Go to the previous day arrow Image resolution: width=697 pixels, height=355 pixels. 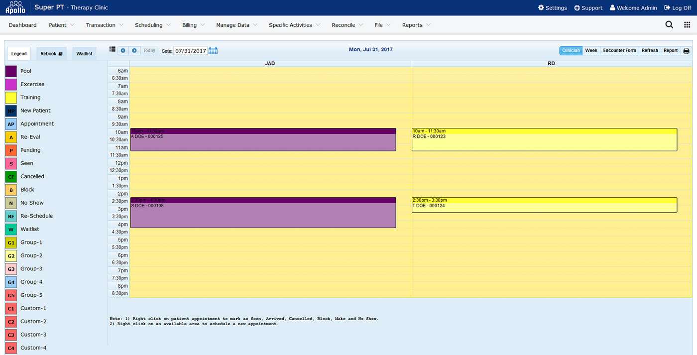click(x=123, y=51)
